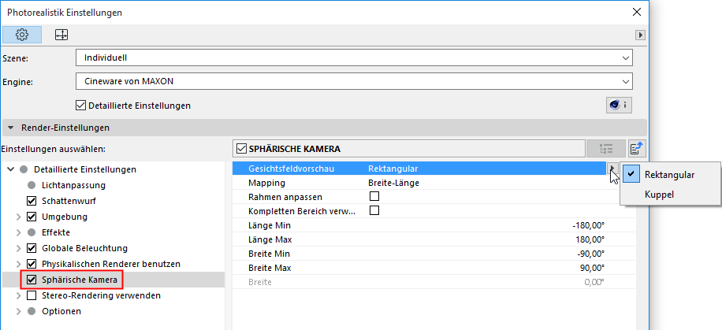Toggle Detaillierte Einstellungen checkbox
Image resolution: width=722 pixels, height=330 pixels.
coord(80,105)
